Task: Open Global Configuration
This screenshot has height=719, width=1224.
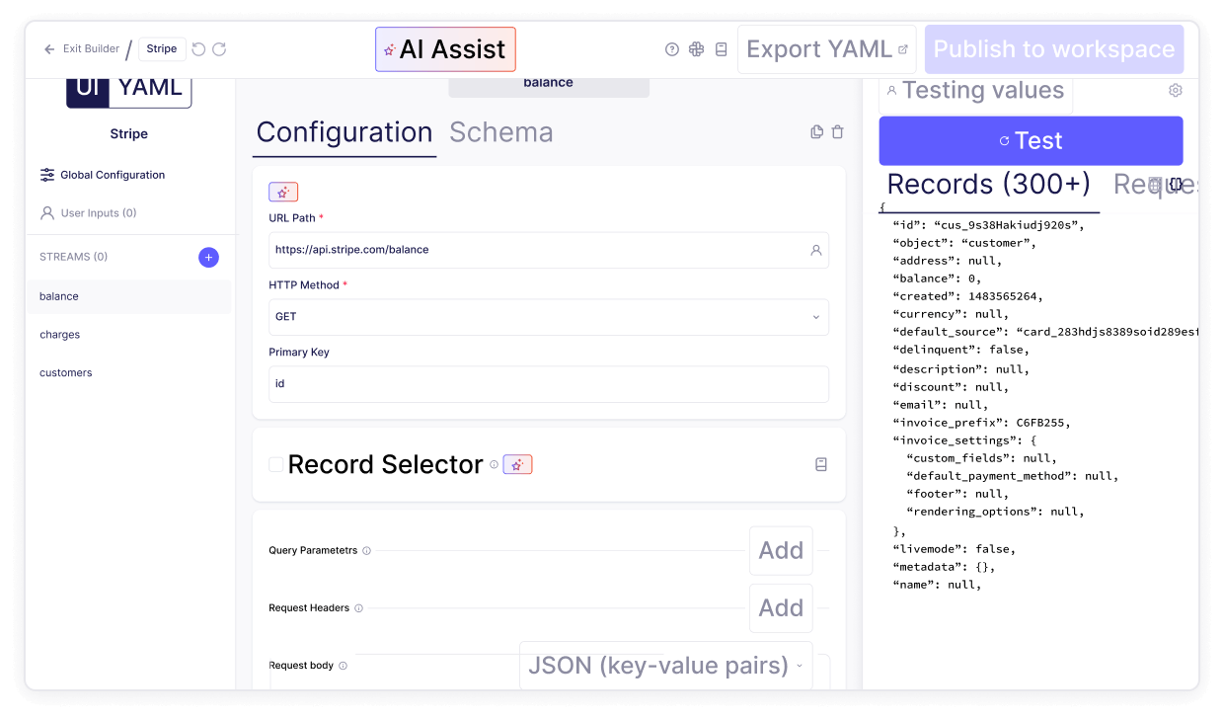Action: point(103,175)
